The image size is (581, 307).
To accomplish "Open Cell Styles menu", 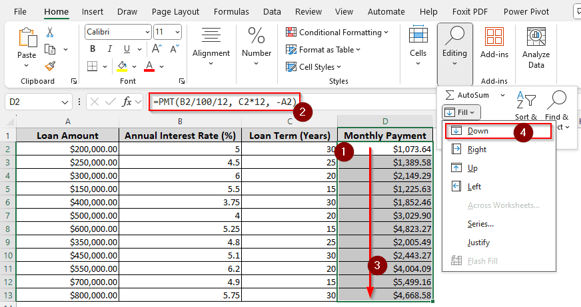I will click(x=313, y=67).
